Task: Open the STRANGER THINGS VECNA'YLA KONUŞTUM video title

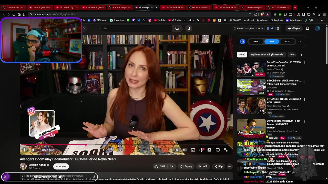Action: click(284, 101)
